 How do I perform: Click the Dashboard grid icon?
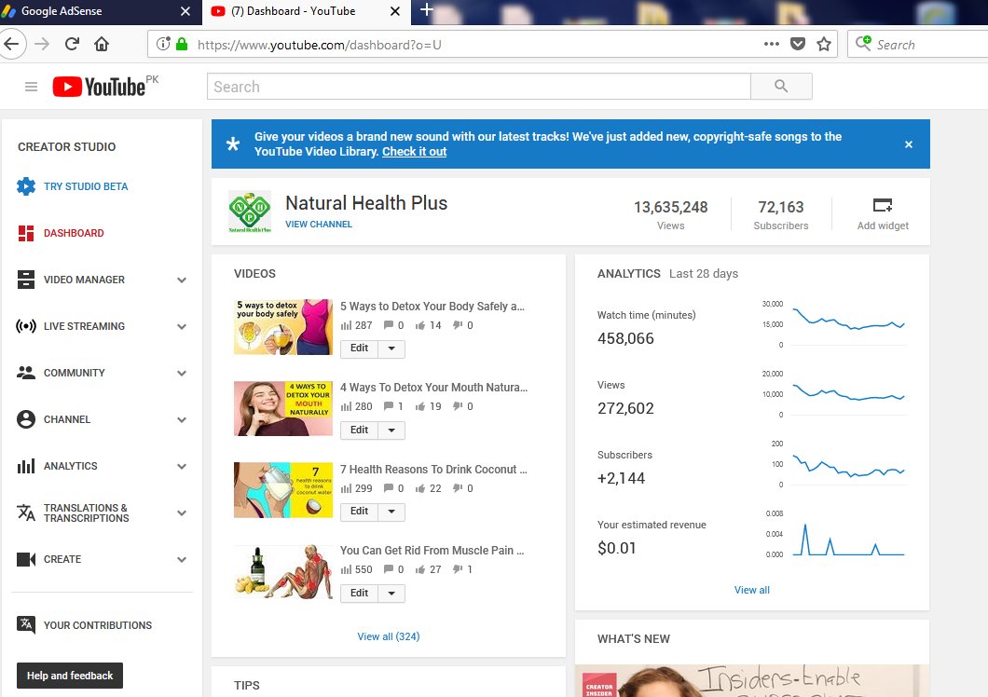pyautogui.click(x=26, y=233)
